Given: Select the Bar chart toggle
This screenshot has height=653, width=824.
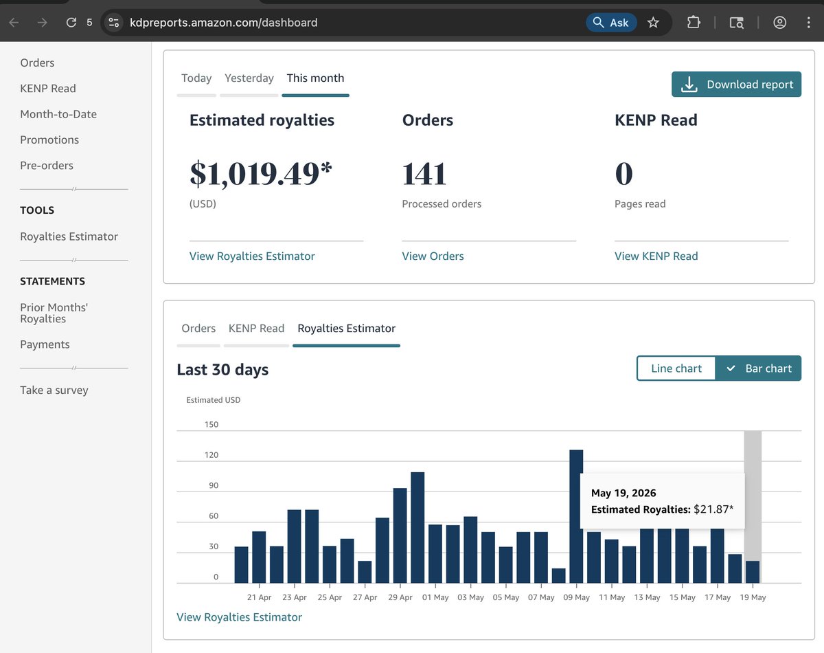Looking at the screenshot, I should pos(759,368).
